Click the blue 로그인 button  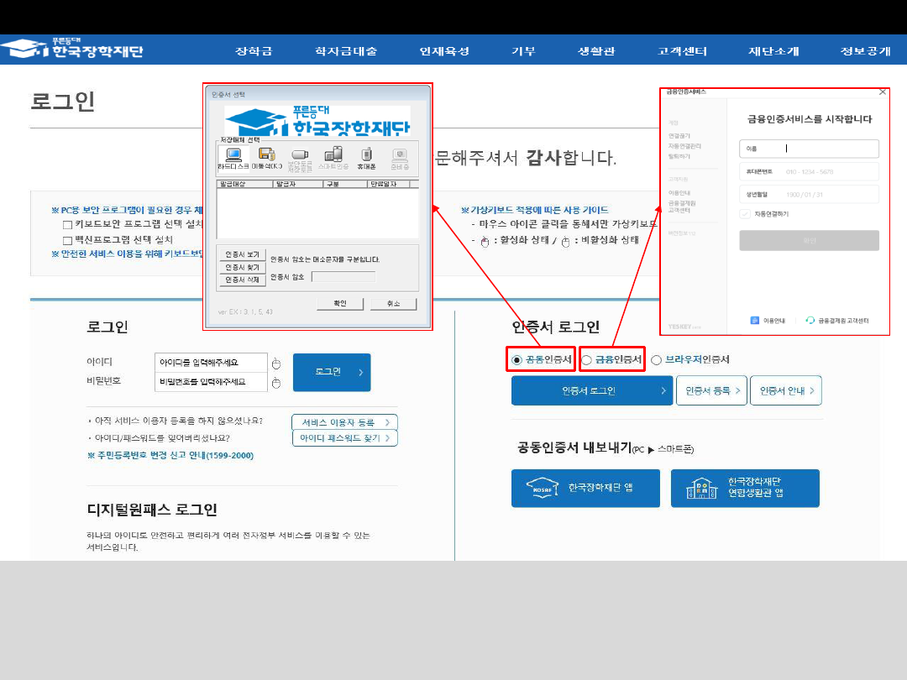(332, 373)
